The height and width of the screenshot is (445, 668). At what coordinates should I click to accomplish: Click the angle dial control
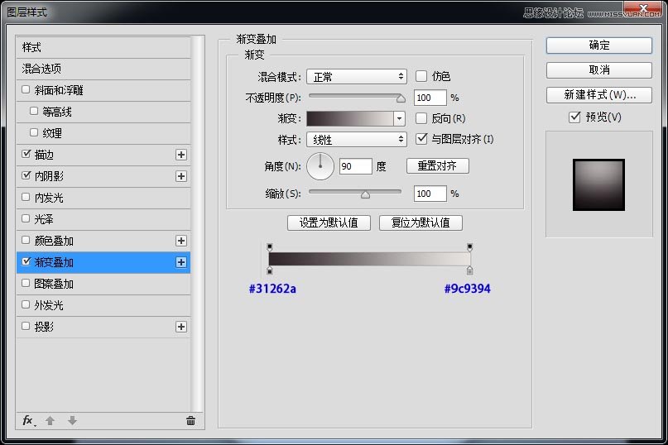320,166
